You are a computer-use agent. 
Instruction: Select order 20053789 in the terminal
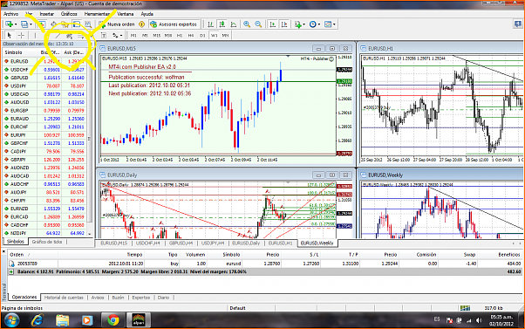point(264,264)
